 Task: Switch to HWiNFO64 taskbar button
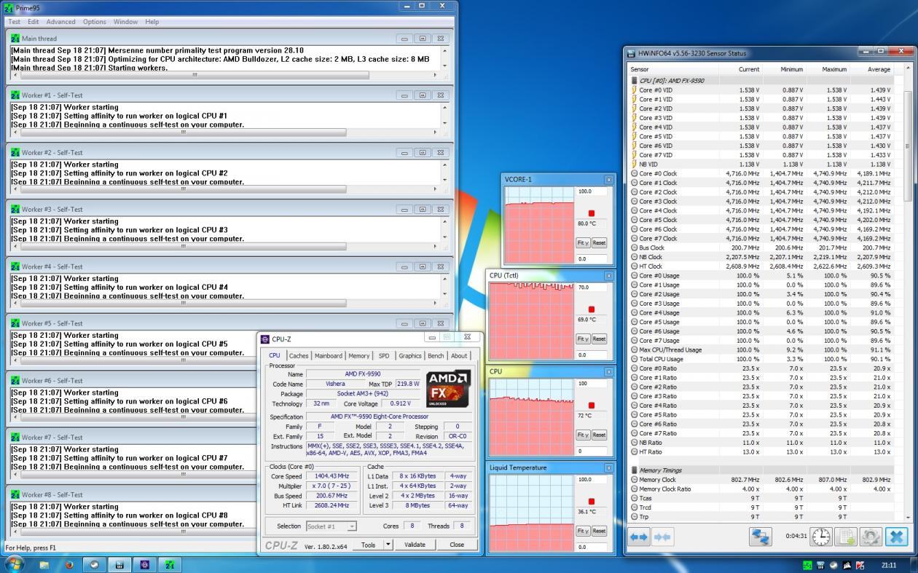119,564
